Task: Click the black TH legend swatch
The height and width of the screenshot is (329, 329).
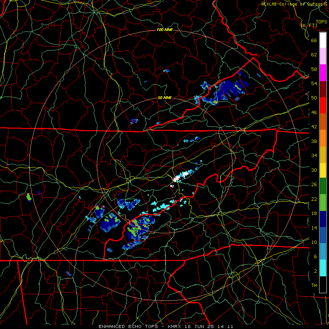Action: (x=323, y=284)
